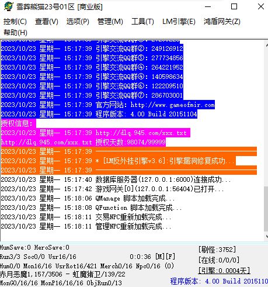
Task: Click the [引擎:0.0004天] link
Action: (x=224, y=271)
